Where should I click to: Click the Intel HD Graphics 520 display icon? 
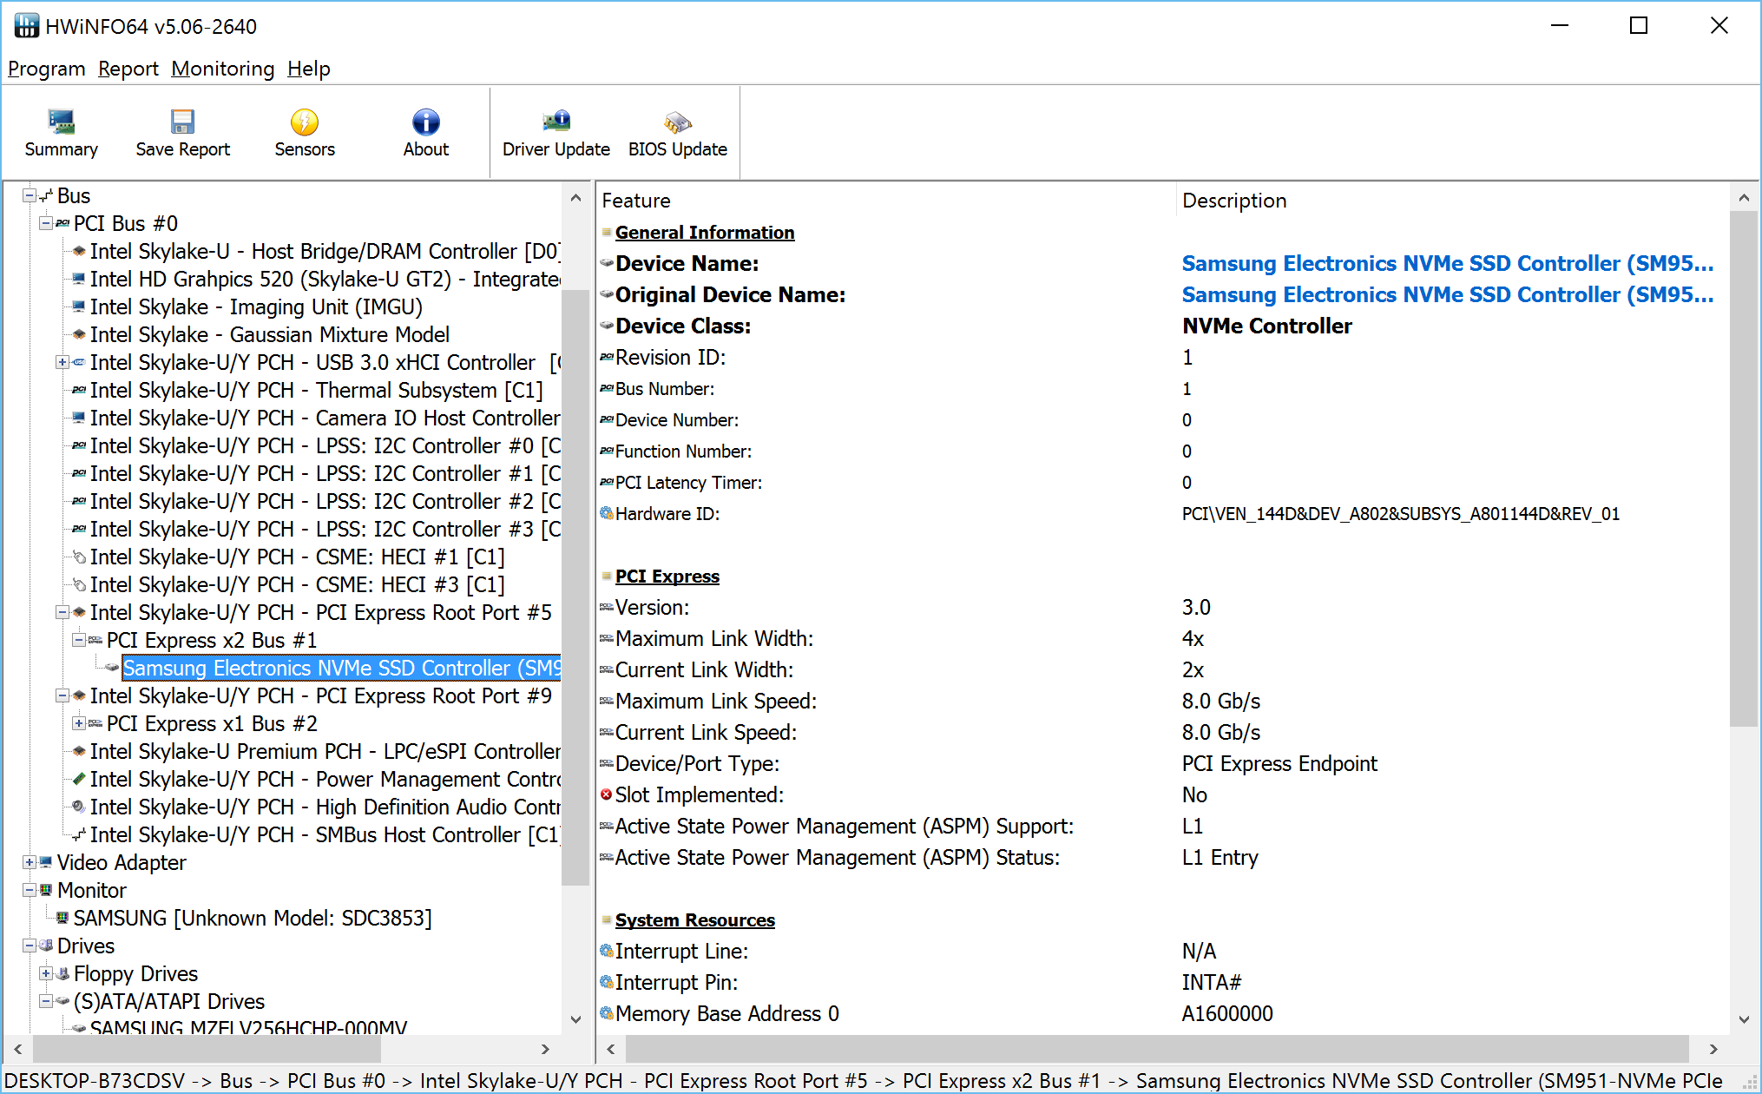(x=79, y=279)
